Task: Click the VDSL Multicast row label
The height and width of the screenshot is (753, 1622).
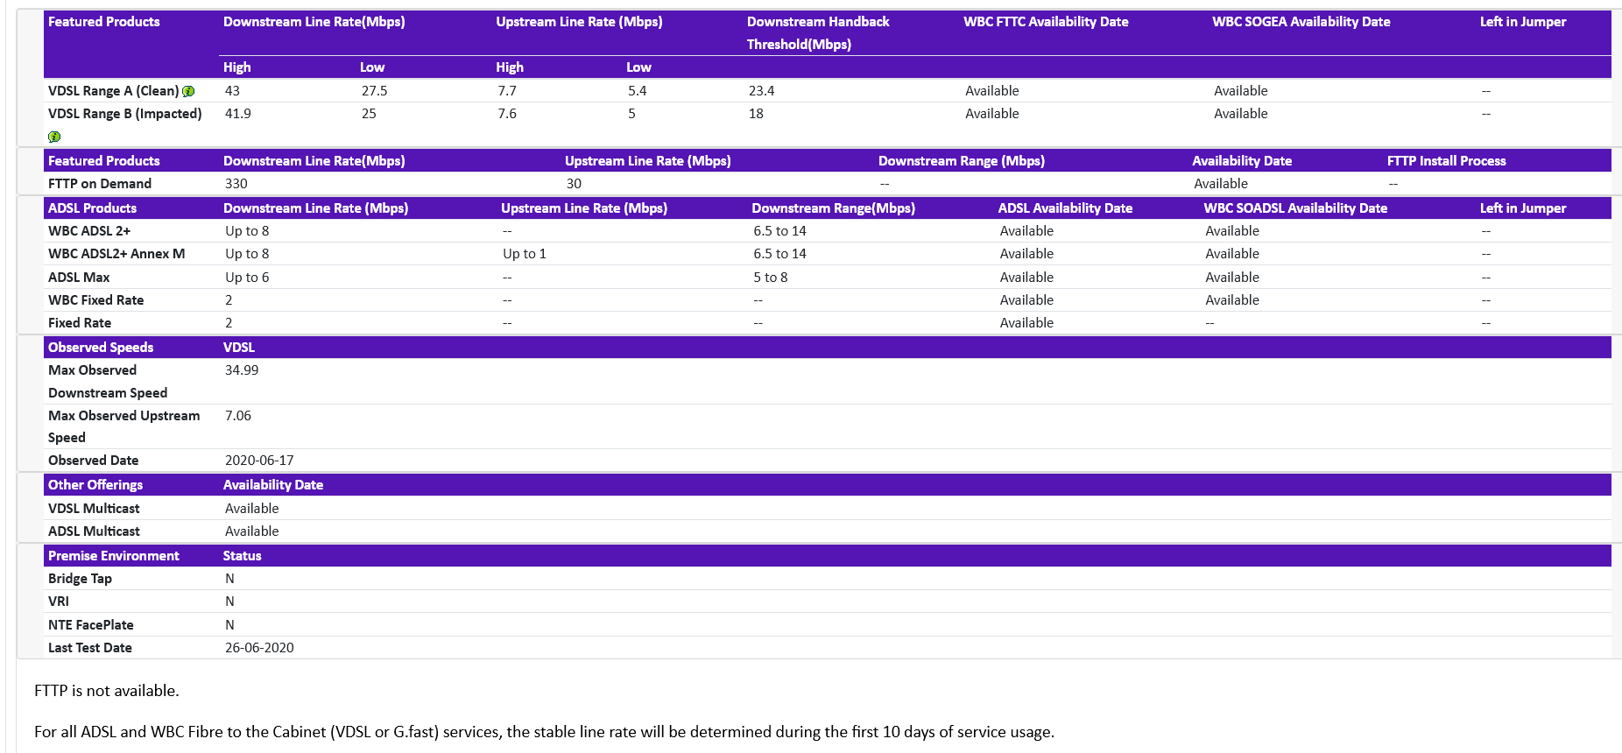Action: coord(94,509)
